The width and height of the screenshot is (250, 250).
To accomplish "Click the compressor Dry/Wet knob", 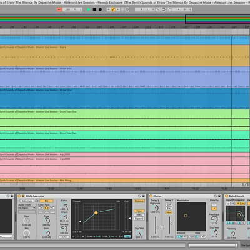I will pos(139,233).
